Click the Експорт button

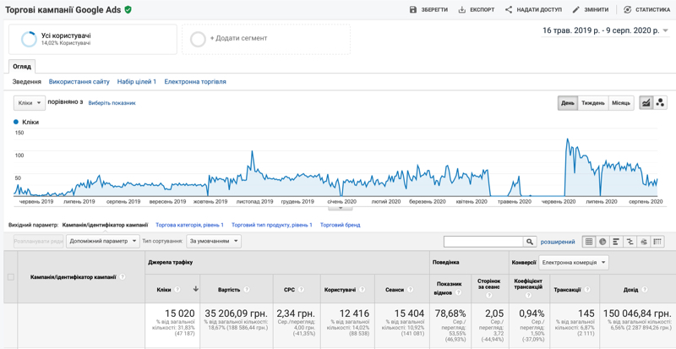[x=477, y=10]
